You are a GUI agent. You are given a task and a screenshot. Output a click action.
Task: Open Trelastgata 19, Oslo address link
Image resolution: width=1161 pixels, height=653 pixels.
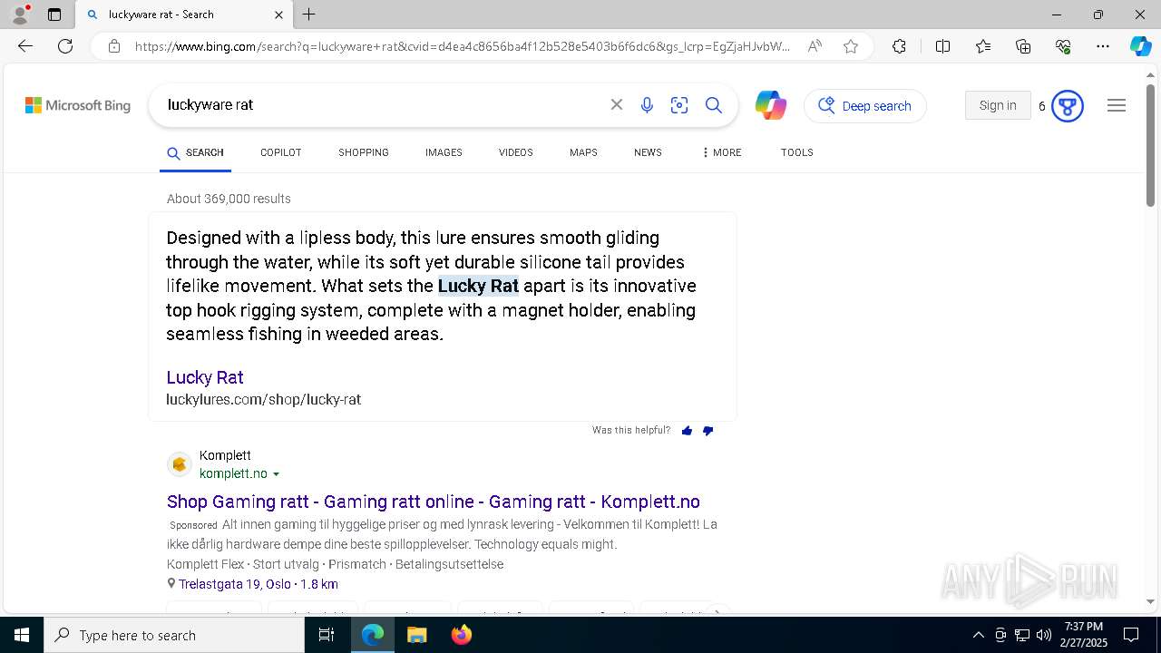[258, 584]
